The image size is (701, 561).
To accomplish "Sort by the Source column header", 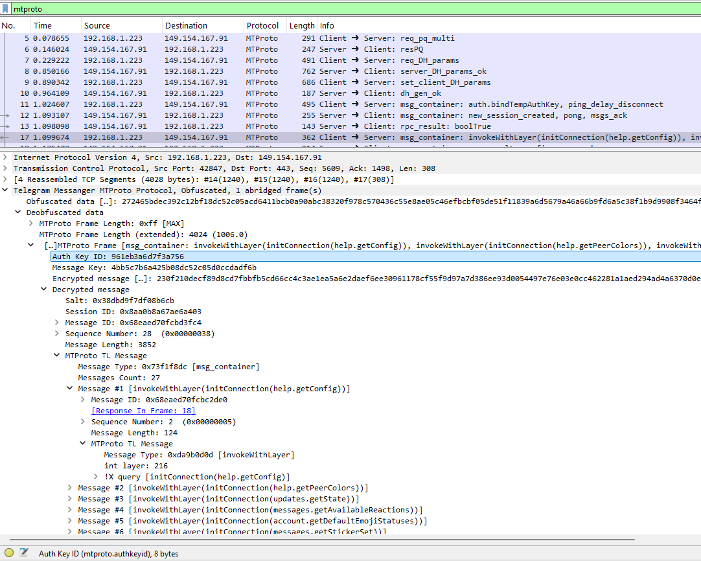I will [122, 25].
